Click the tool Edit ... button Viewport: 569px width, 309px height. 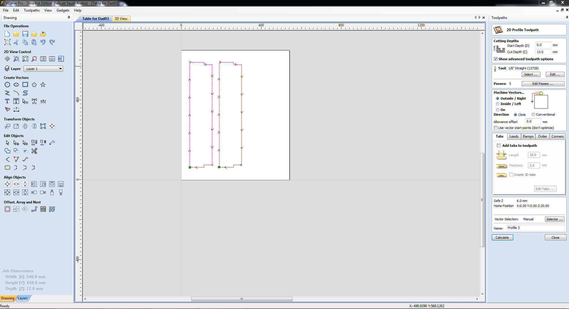[x=555, y=74]
